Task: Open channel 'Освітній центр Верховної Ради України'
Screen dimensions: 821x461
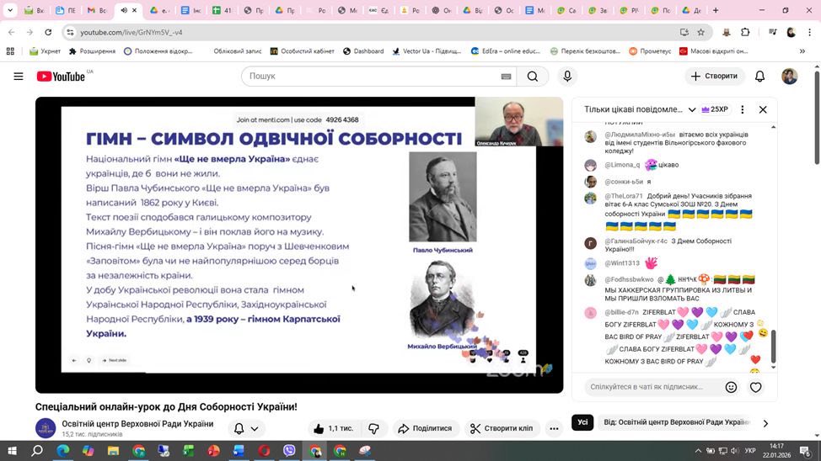Action: [137, 423]
